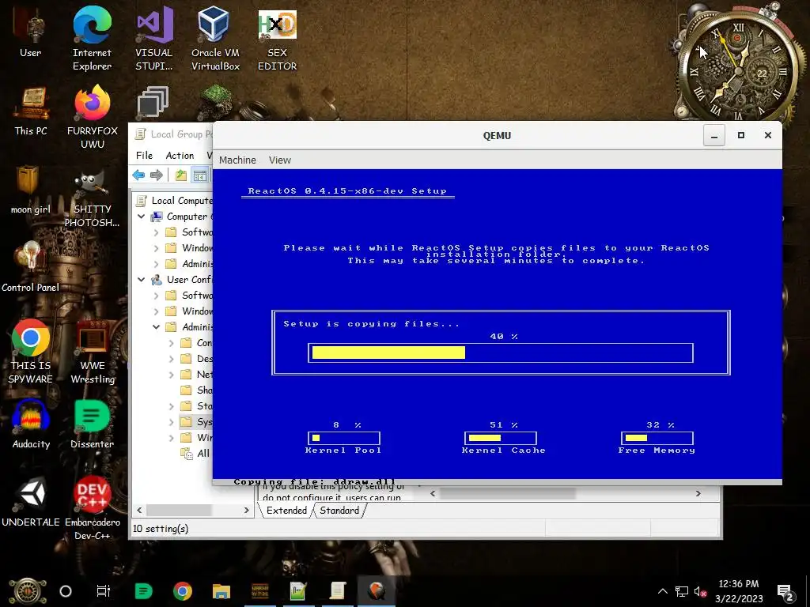Collapse the User Configuration tree node
Viewport: 810px width, 607px height.
click(x=142, y=279)
